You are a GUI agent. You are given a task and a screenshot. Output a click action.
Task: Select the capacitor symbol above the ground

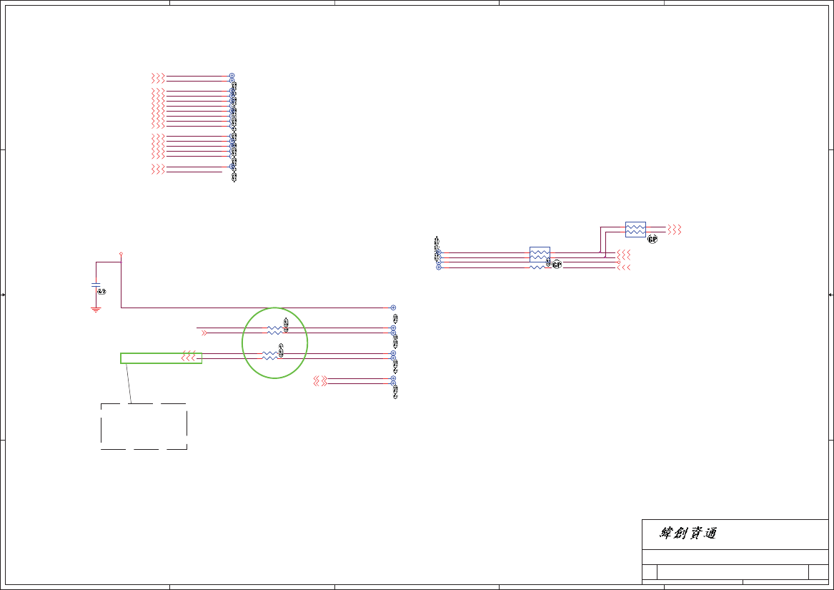(96, 285)
